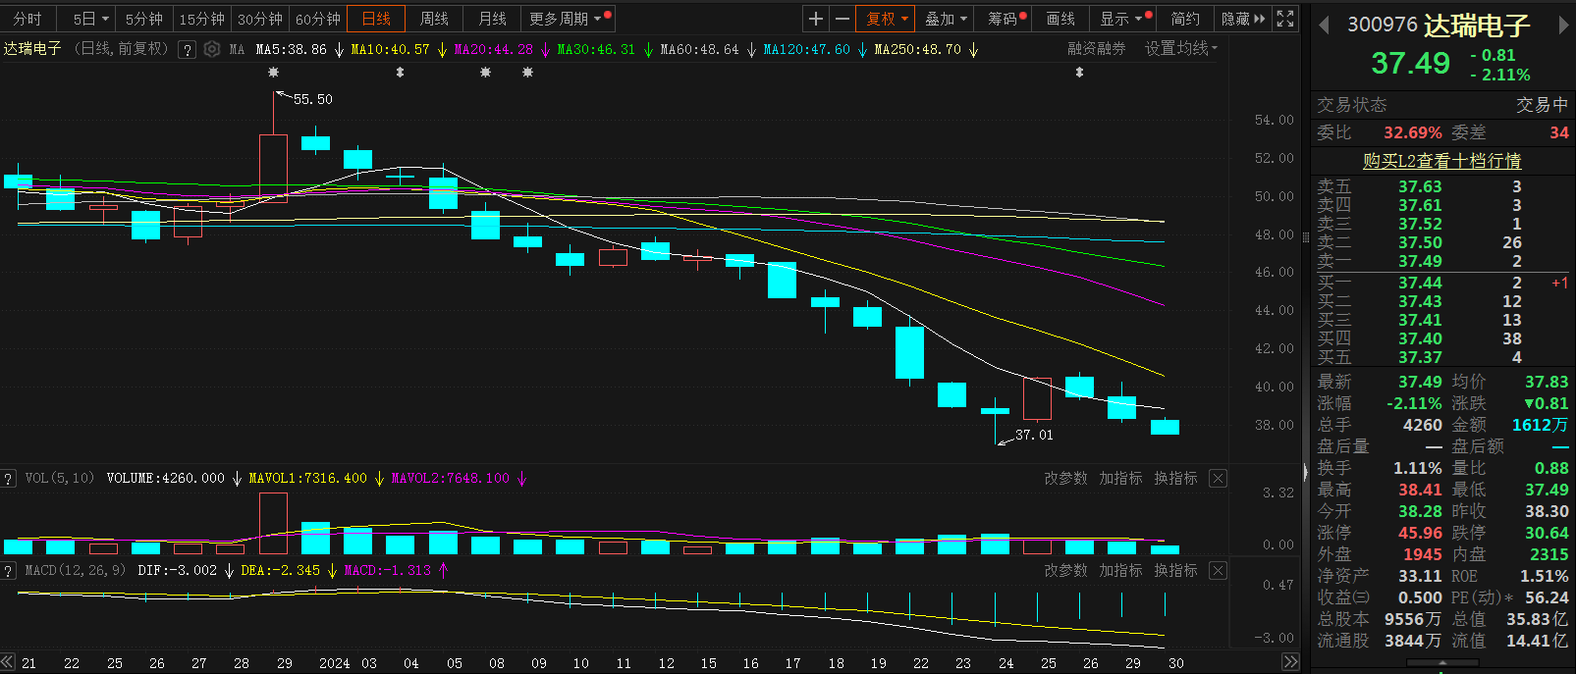Switch to 15分钟 chart tab
Image resolution: width=1576 pixels, height=674 pixels.
click(x=201, y=19)
